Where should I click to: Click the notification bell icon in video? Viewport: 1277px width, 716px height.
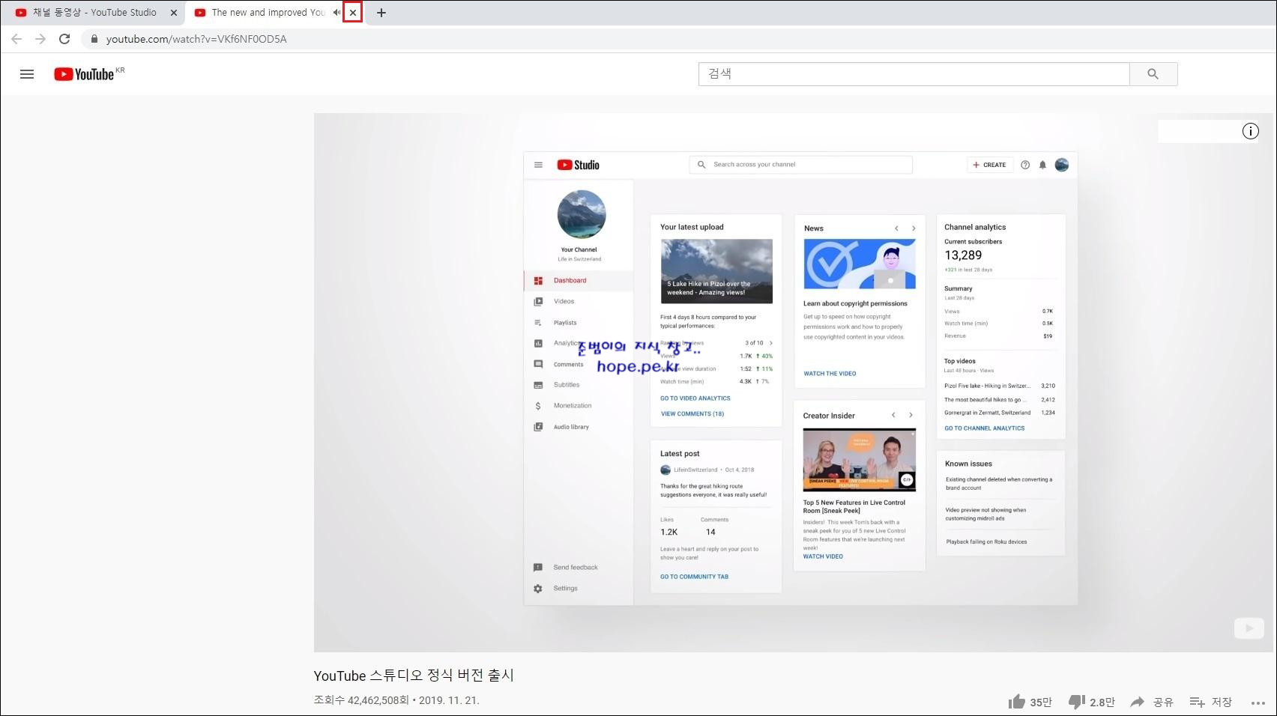tap(1042, 165)
